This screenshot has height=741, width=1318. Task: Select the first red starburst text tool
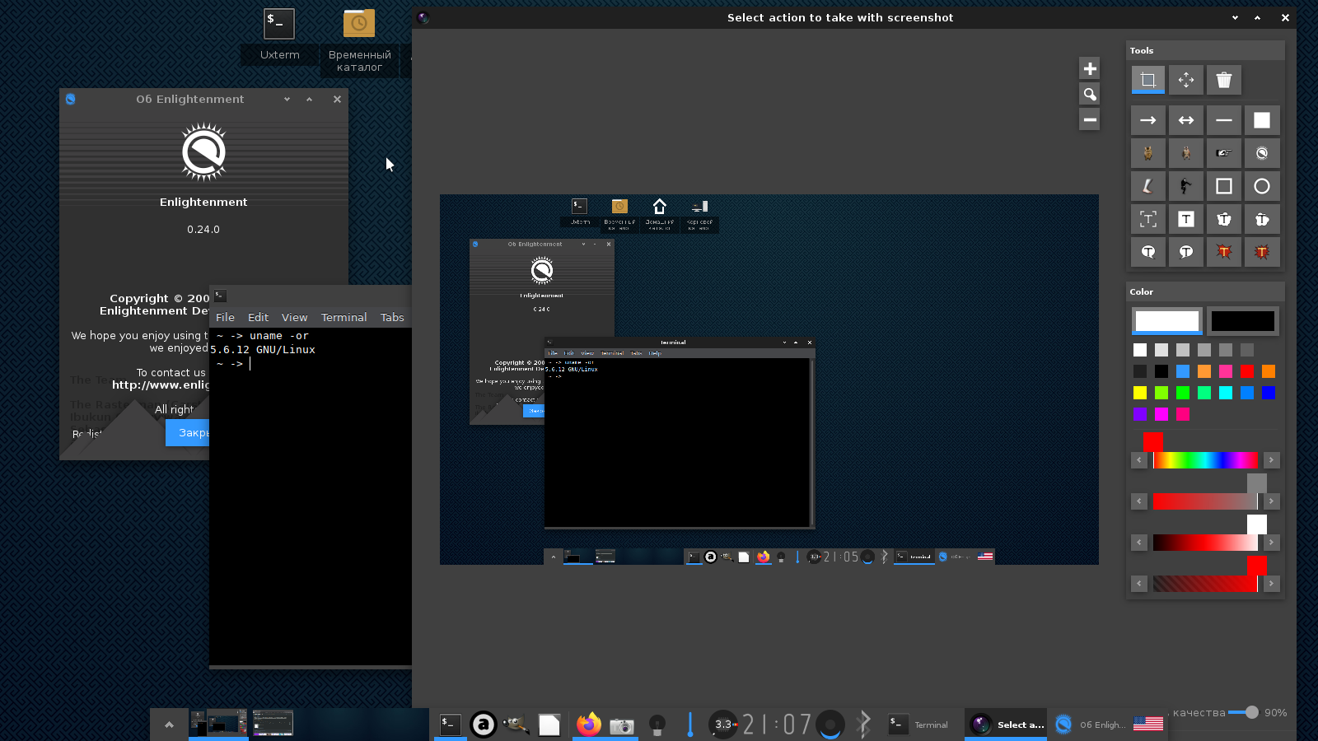click(x=1223, y=252)
